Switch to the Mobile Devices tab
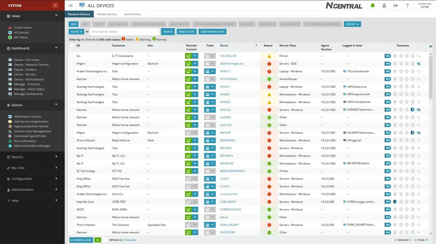Screen dimensions: 436x244 click(107, 14)
